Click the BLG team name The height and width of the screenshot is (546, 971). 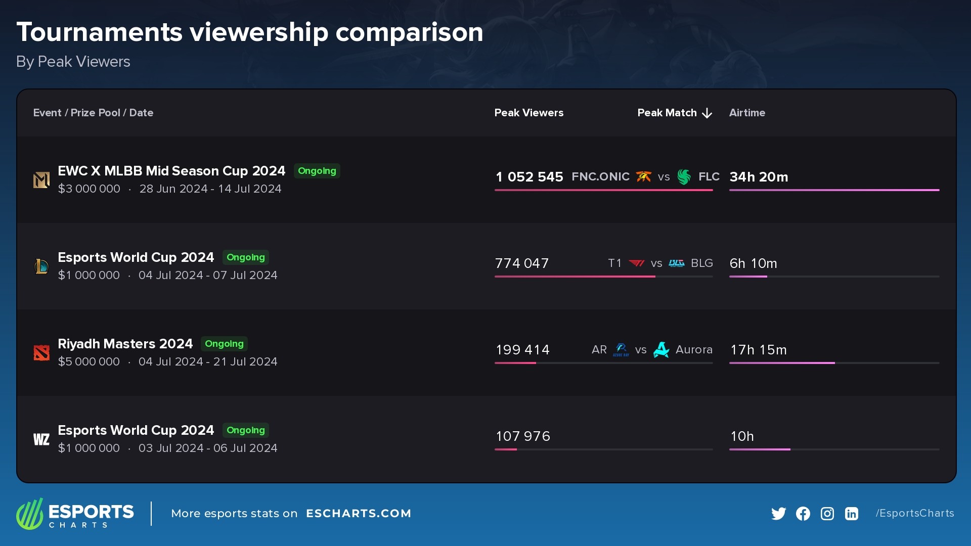pos(702,263)
